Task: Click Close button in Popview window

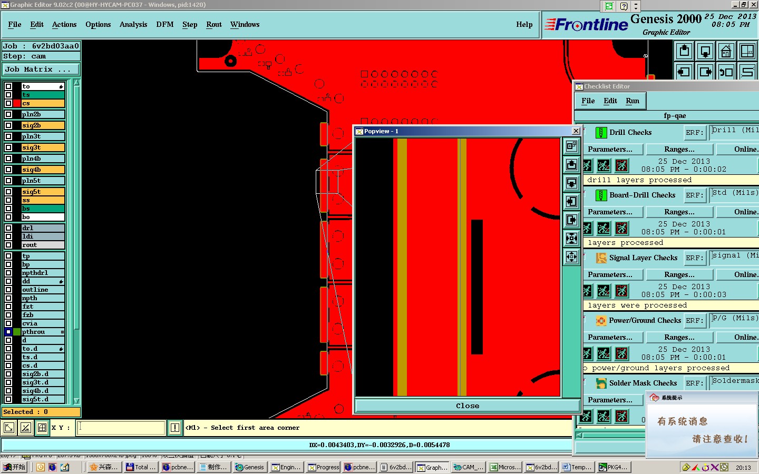Action: 468,406
